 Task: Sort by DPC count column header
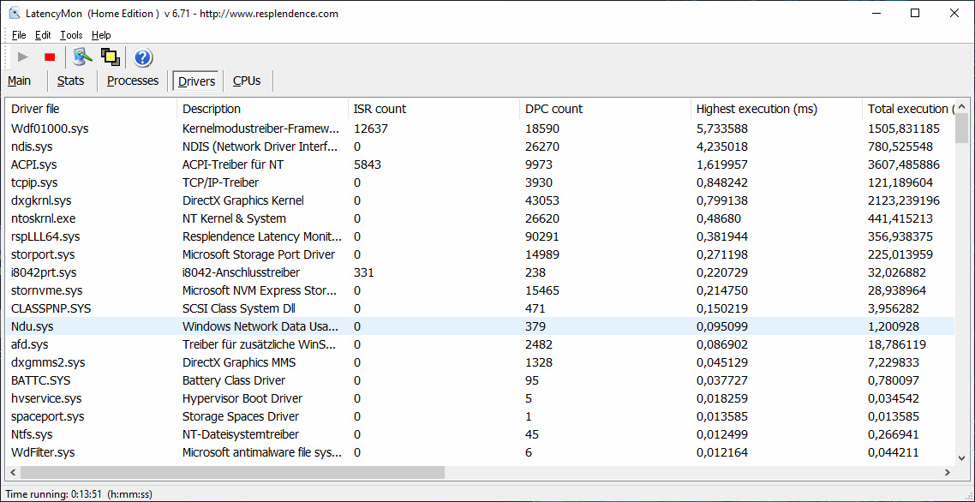(605, 109)
